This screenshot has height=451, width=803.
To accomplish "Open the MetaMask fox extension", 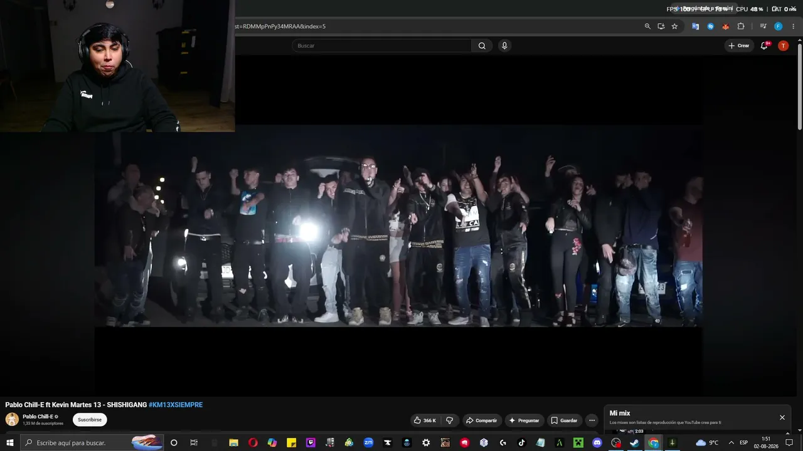I will [x=726, y=26].
